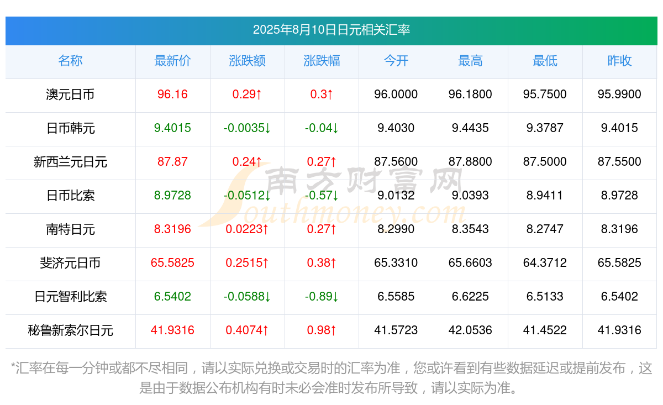The image size is (663, 405).
Task: Select previous close 87.5500
Action: (x=619, y=162)
